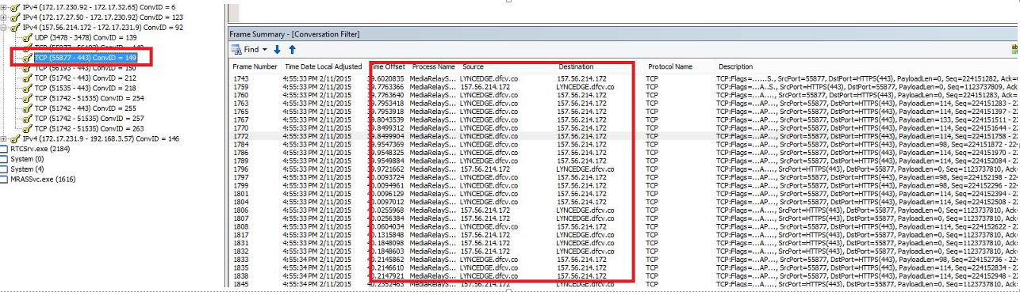Select frame number 1801 row
This screenshot has height=292, width=1020.
(624, 193)
